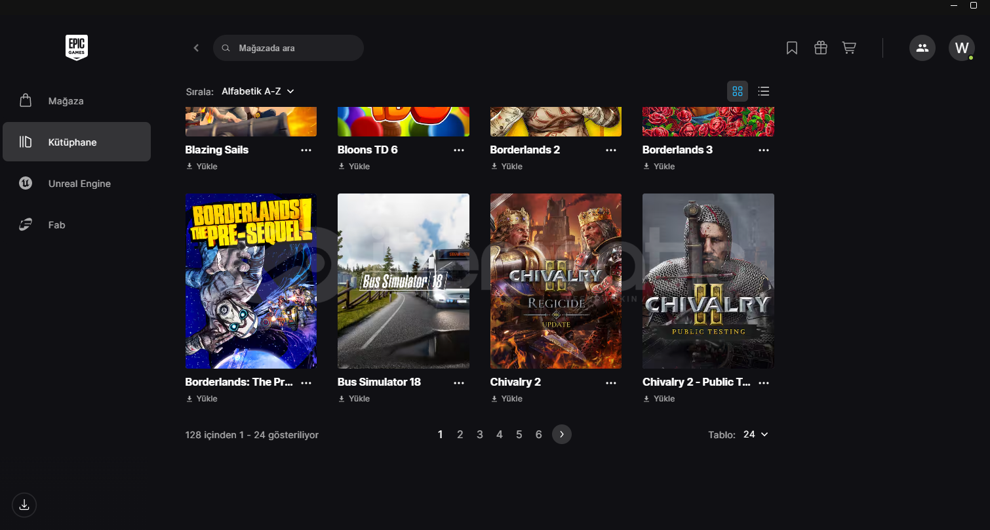Open the gift redeem icon
Viewport: 990px width, 530px height.
pos(821,48)
